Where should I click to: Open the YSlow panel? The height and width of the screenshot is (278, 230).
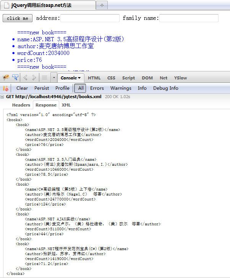180,78
